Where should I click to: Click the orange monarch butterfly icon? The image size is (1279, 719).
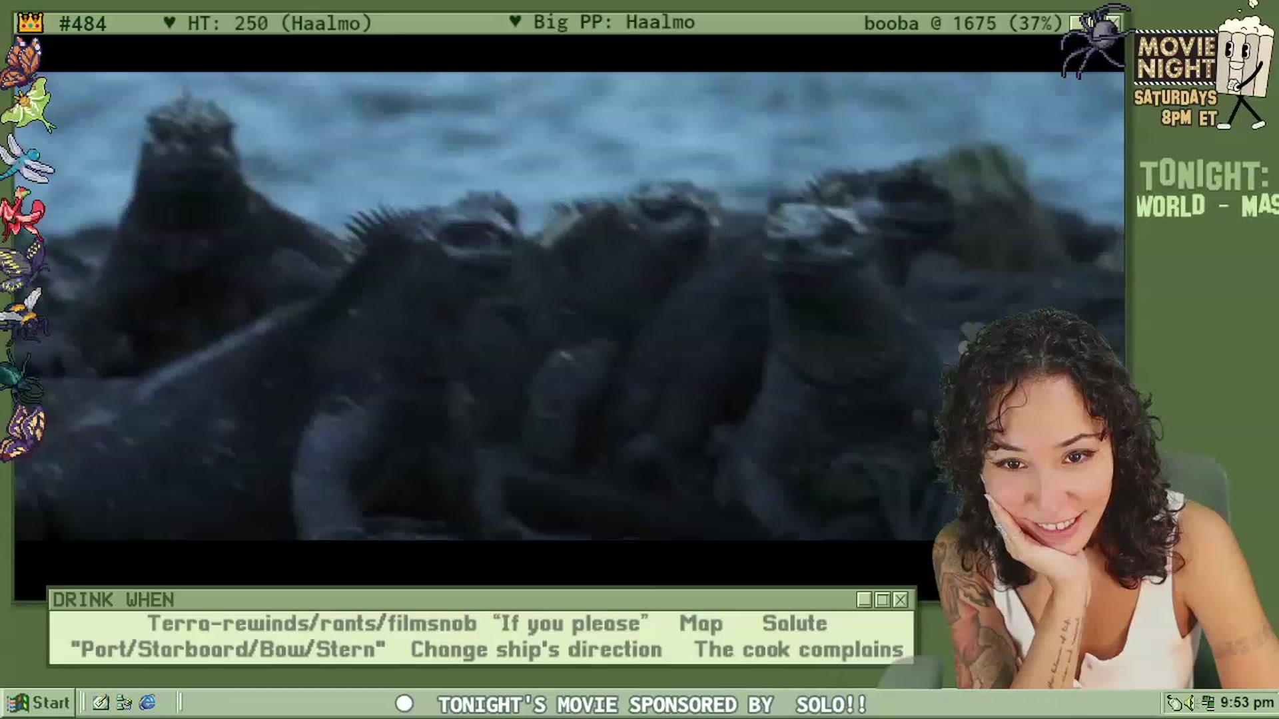click(21, 62)
